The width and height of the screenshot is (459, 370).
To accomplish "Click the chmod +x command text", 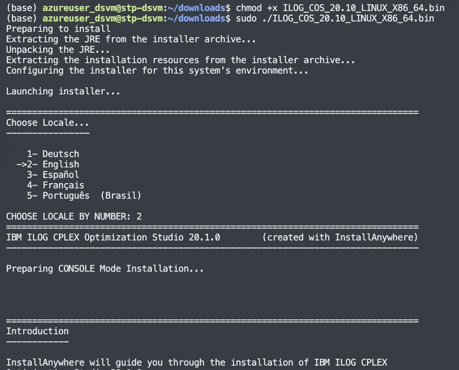I will coord(340,8).
